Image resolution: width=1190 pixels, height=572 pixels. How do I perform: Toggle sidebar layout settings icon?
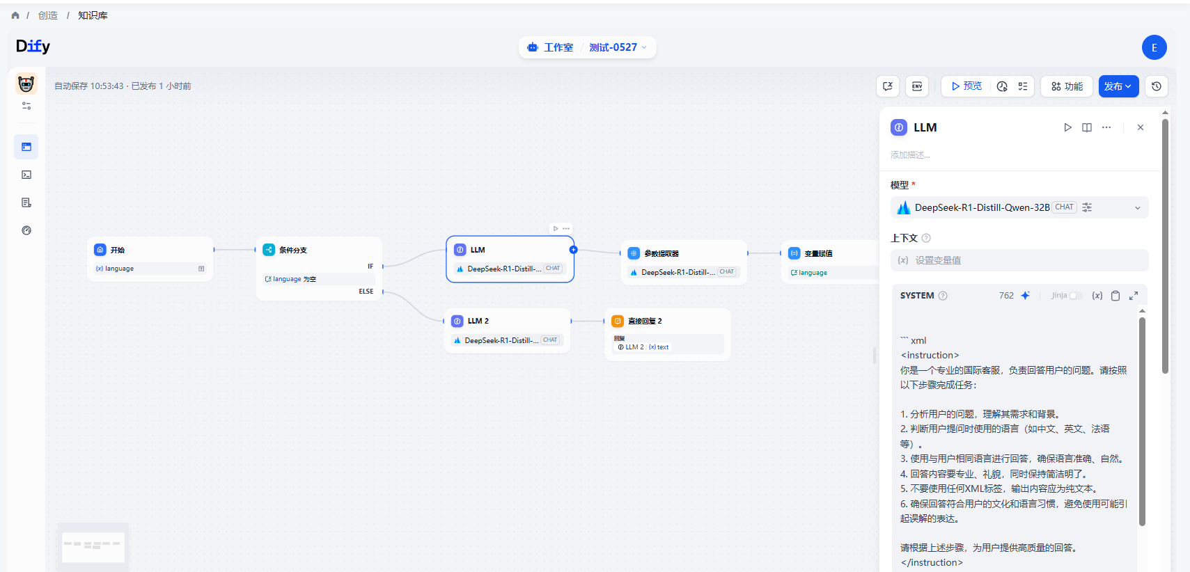(26, 106)
